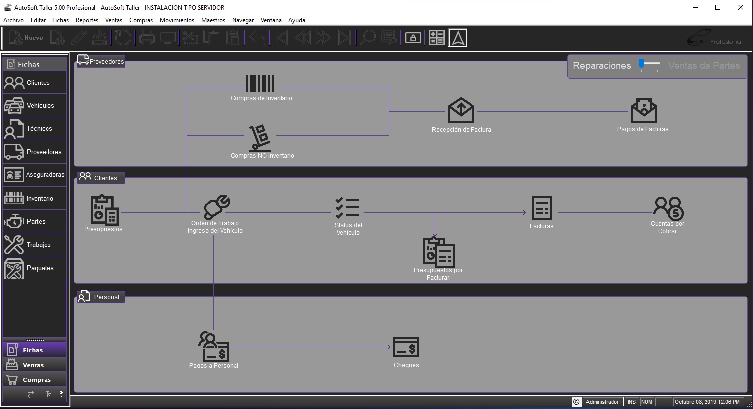This screenshot has width=753, height=409.
Task: Click the magnifying glass search icon
Action: [368, 38]
